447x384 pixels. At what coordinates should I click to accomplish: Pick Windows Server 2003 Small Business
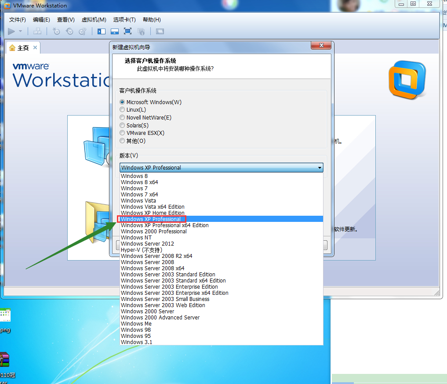click(x=221, y=299)
